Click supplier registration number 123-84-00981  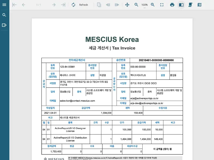67,67
